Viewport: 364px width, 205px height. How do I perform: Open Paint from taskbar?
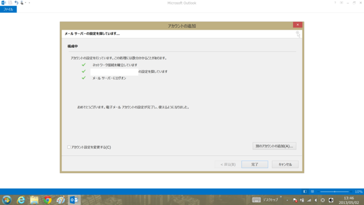click(61, 200)
